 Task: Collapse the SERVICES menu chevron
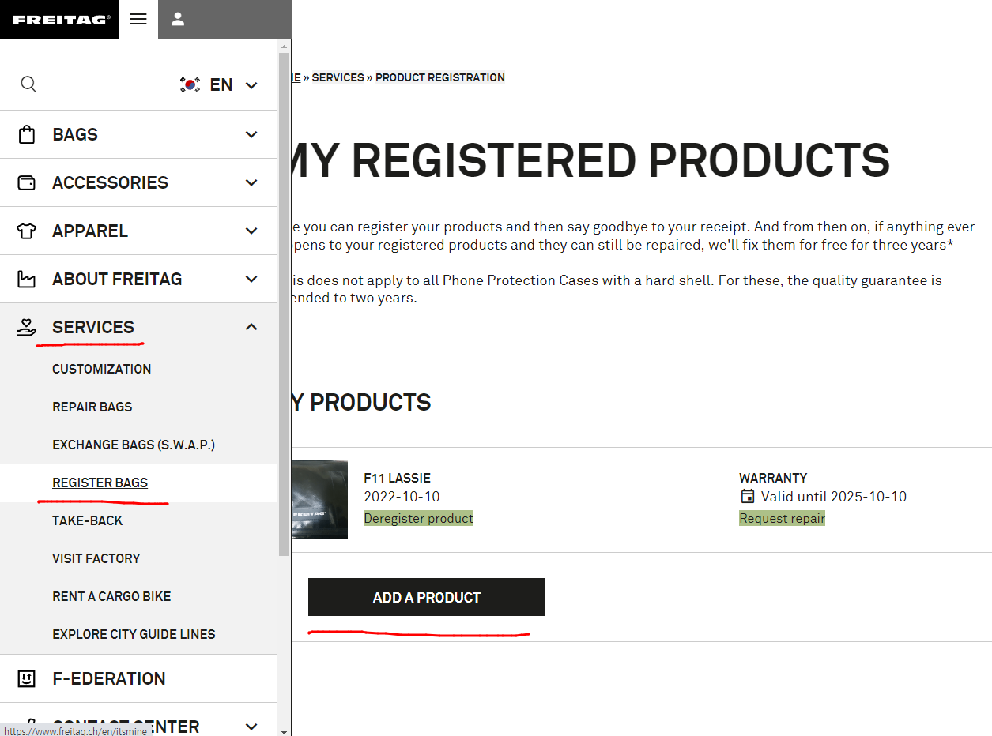click(252, 327)
